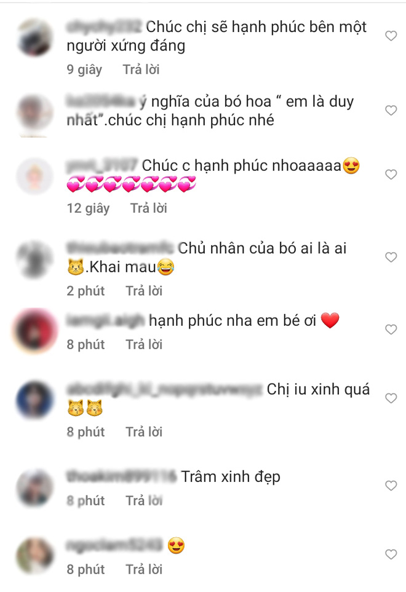Like the comment about "em là duy nhất"

point(391,110)
